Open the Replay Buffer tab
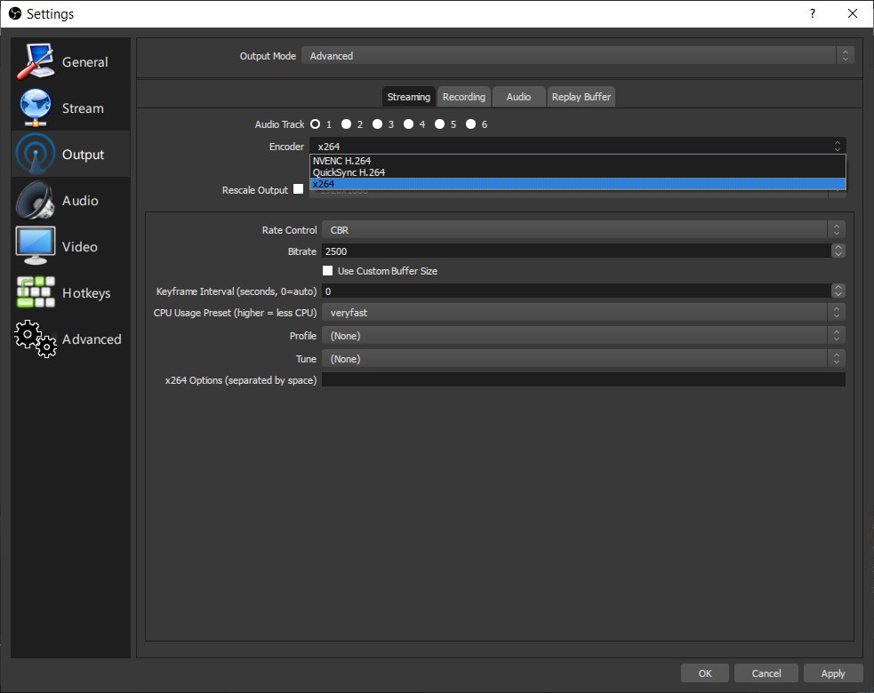Viewport: 874px width, 693px height. 581,97
